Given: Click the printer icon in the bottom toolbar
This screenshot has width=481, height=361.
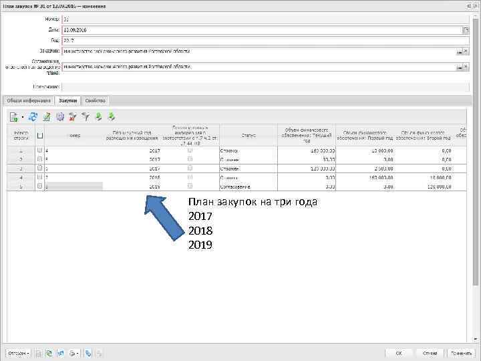Looking at the screenshot, I should coord(72,354).
